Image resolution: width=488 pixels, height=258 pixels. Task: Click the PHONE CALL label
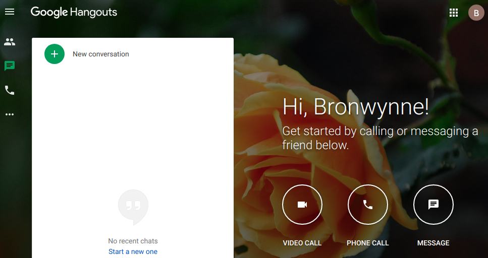[x=368, y=243]
